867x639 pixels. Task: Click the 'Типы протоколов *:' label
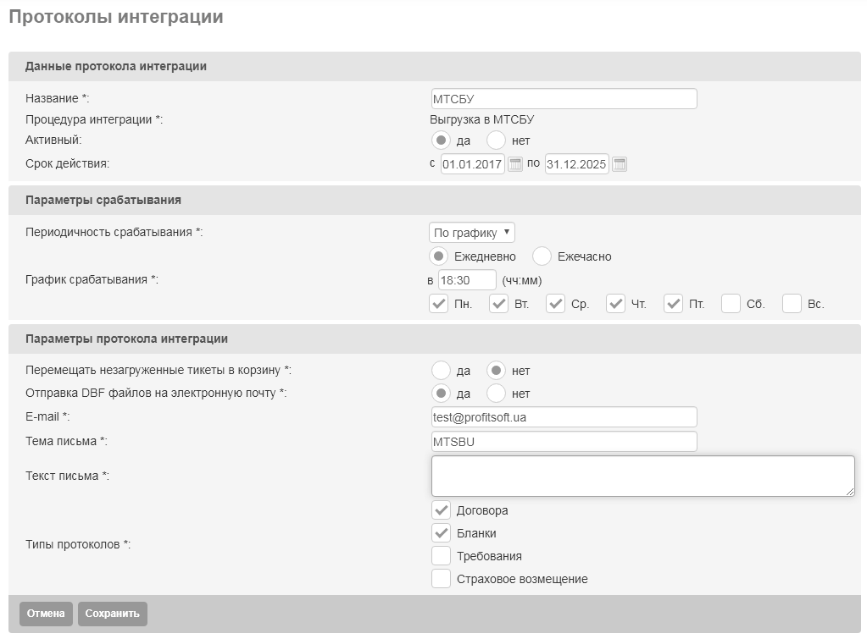(x=78, y=544)
